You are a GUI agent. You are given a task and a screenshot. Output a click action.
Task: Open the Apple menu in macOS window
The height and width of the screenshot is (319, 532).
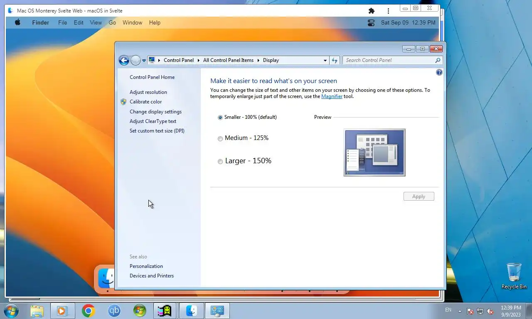point(17,22)
